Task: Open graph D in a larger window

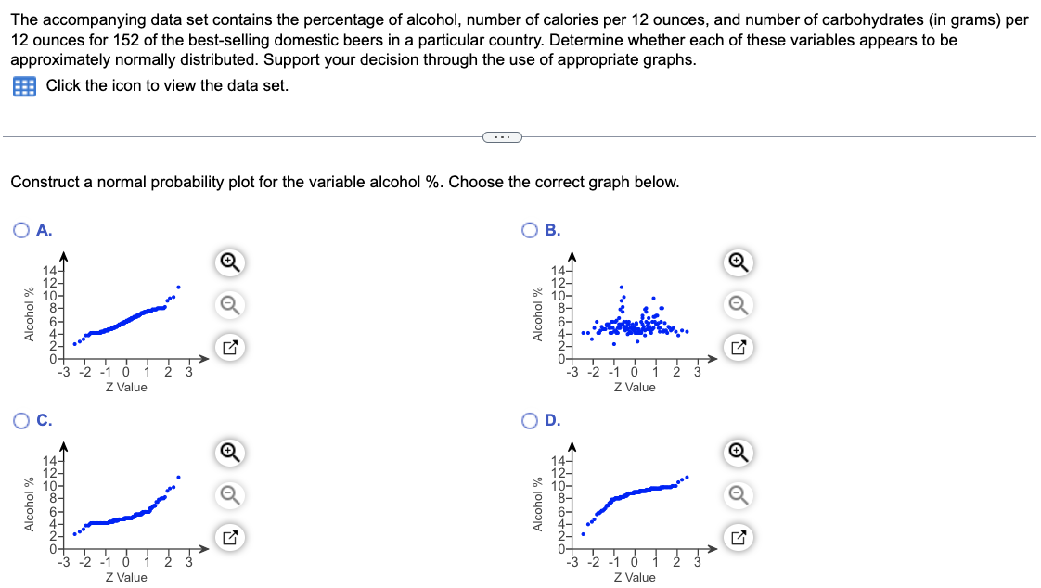Action: pos(737,537)
